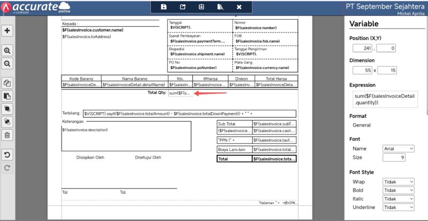Open the Bold dropdown

399,191
